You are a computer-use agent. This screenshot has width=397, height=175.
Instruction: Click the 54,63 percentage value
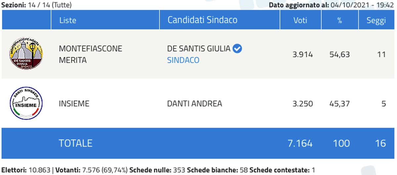click(x=339, y=54)
